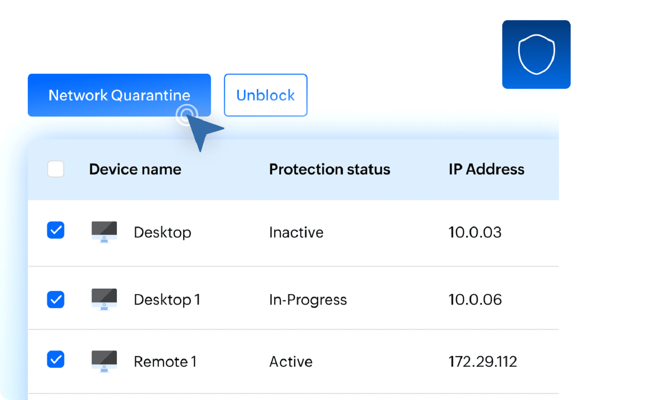This screenshot has width=662, height=400.
Task: Sort by Device name column header
Action: click(x=135, y=169)
